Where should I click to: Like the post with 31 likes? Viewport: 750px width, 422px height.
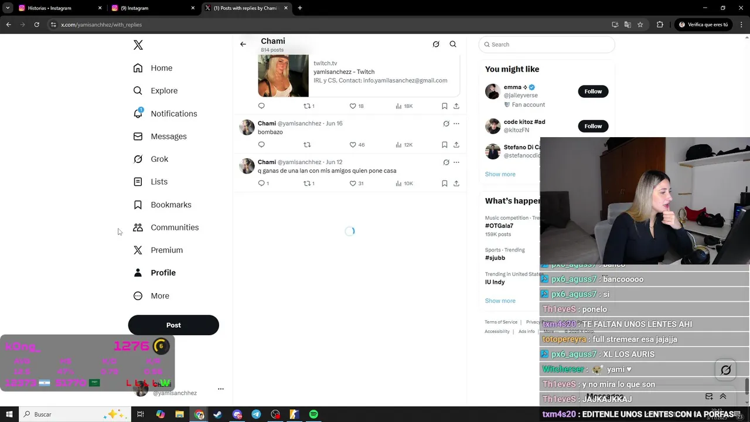click(x=357, y=183)
